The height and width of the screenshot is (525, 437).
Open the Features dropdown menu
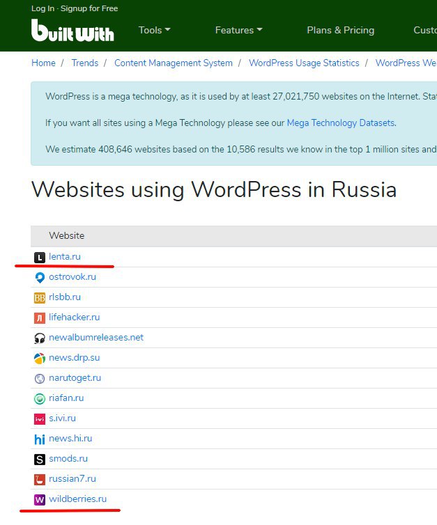pos(238,30)
